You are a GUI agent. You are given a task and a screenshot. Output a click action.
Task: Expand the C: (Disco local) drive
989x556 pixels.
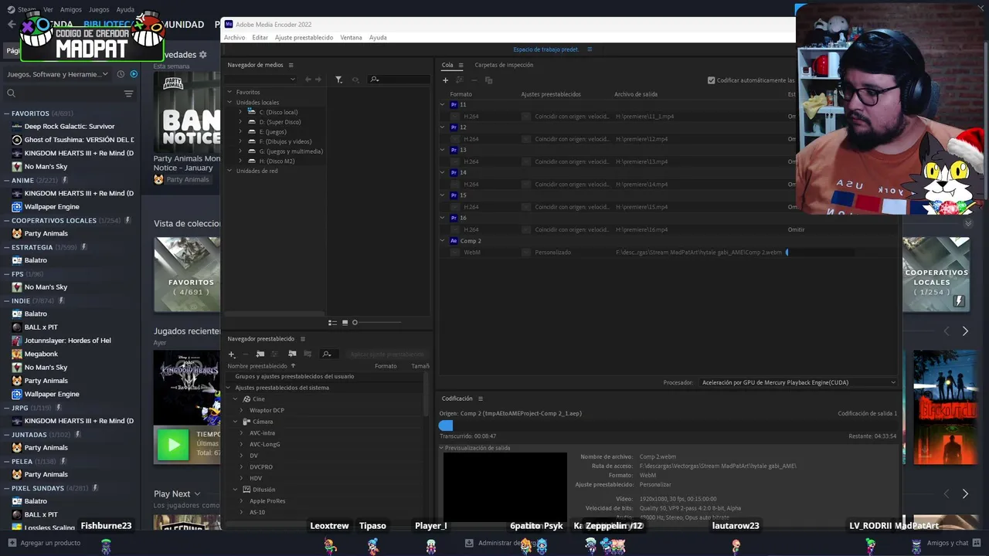point(240,112)
